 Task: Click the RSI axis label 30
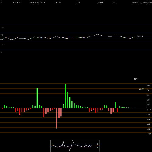[x=2, y=45]
